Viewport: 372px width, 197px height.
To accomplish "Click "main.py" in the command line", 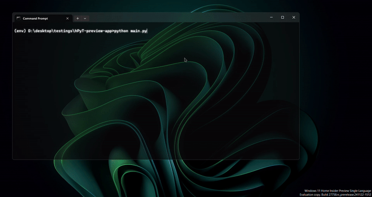I will pyautogui.click(x=139, y=31).
